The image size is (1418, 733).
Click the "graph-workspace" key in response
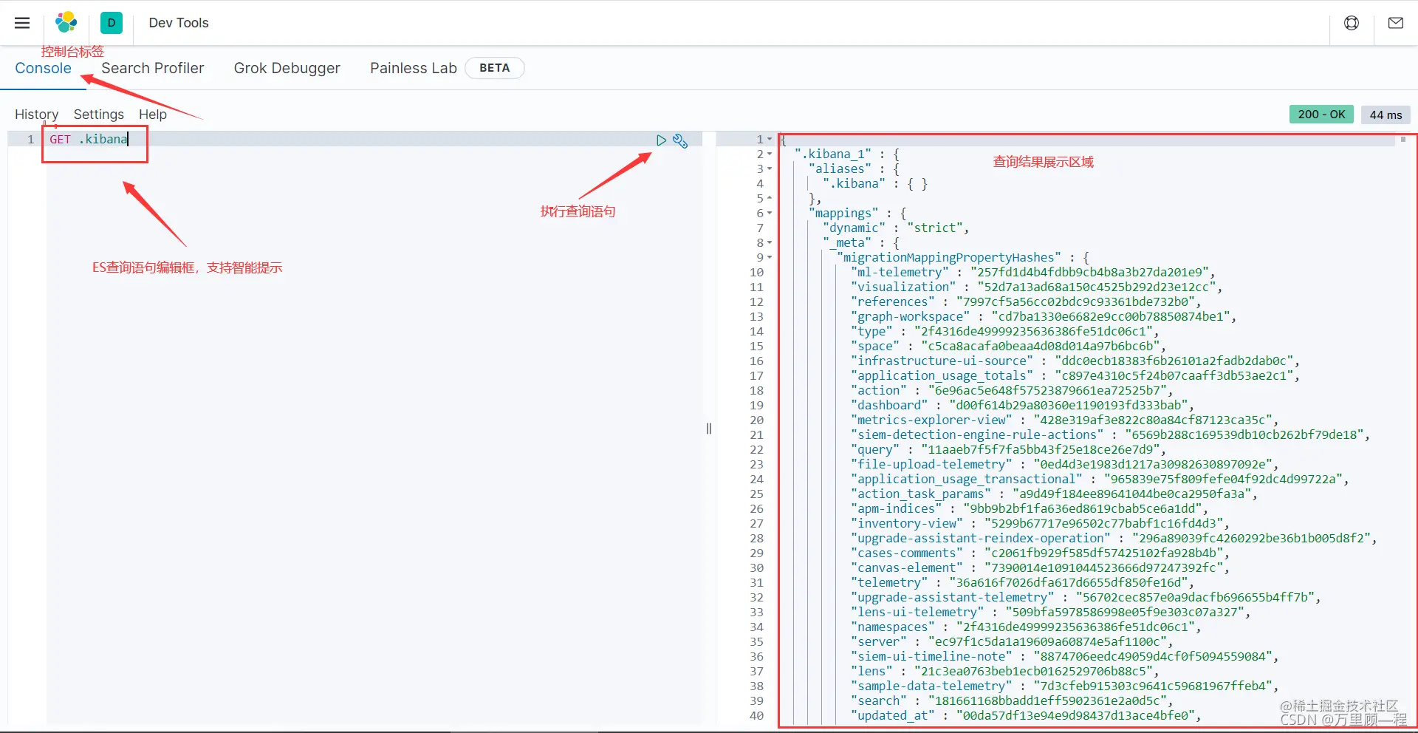click(x=910, y=316)
